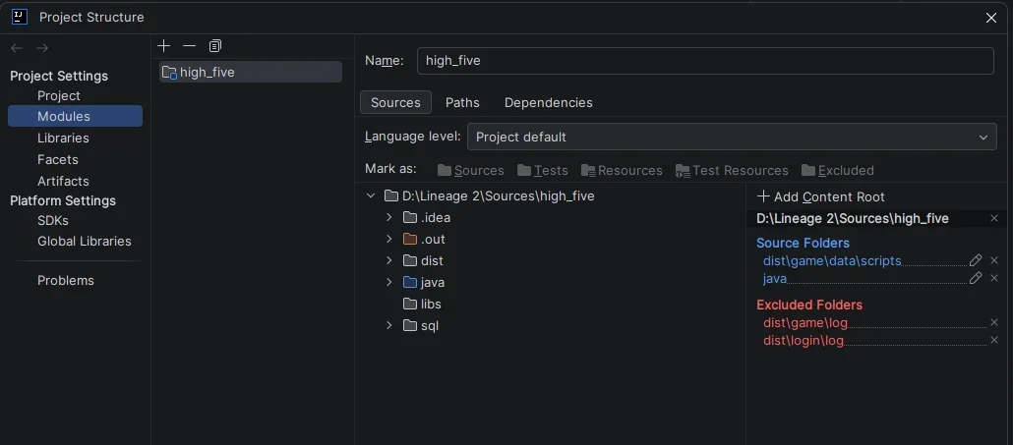Open the Language level dropdown
This screenshot has width=1013, height=445.
coord(732,137)
